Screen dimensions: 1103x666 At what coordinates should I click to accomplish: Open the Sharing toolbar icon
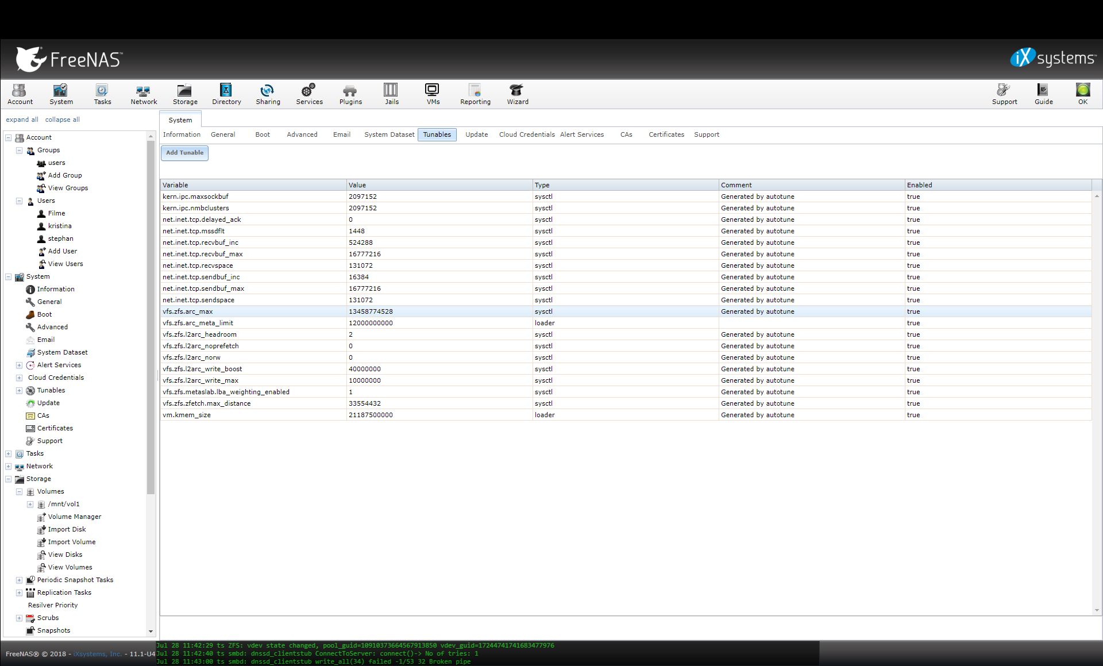[x=268, y=94]
